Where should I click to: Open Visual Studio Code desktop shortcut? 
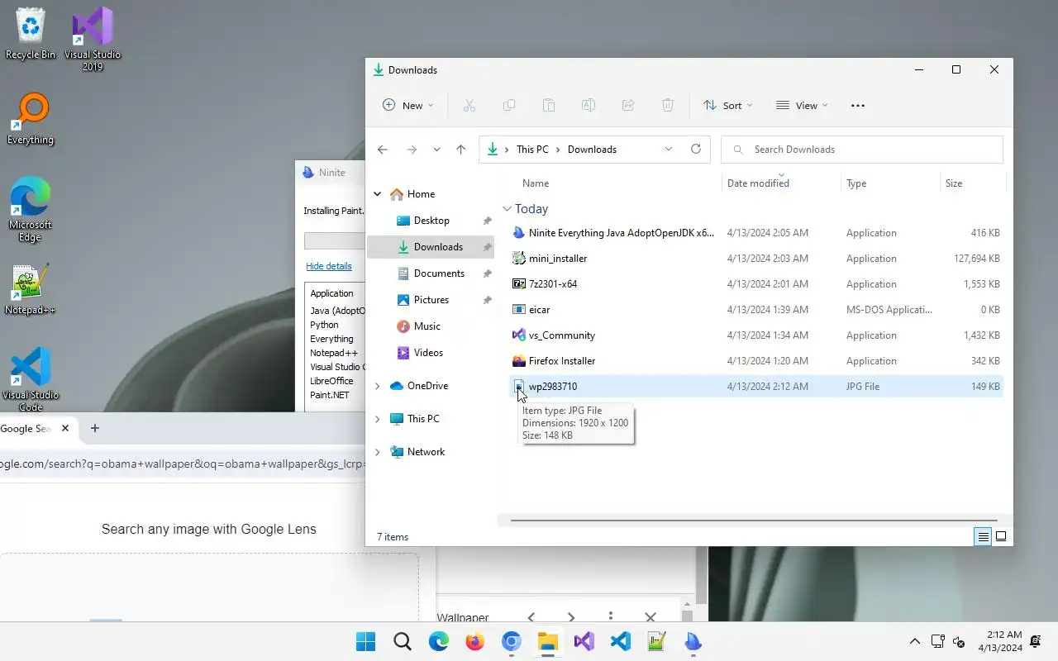(30, 379)
